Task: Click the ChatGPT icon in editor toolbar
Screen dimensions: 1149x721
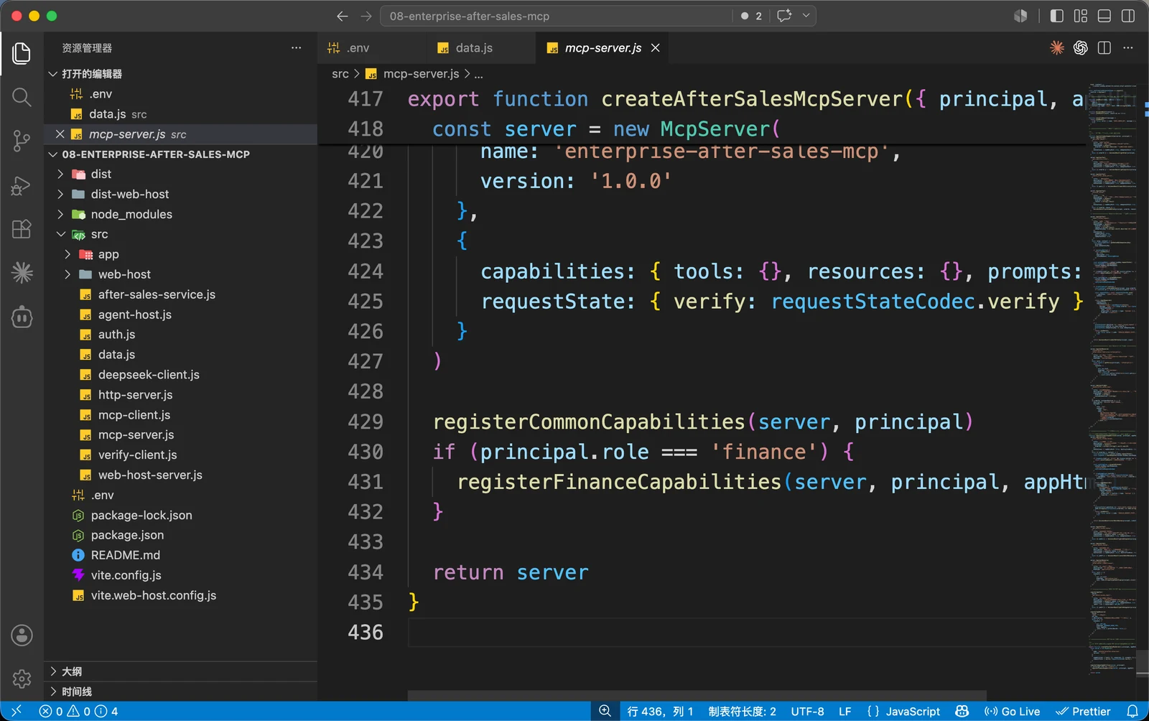Action: point(1081,47)
